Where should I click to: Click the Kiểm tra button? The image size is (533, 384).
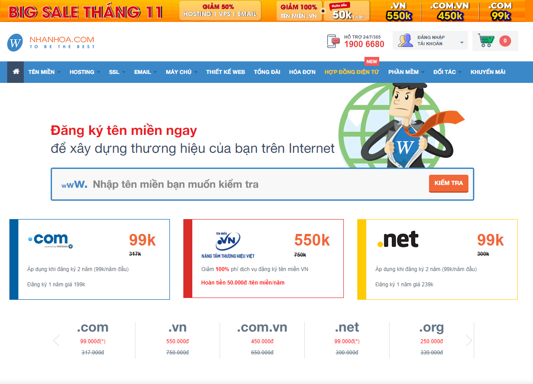(448, 184)
